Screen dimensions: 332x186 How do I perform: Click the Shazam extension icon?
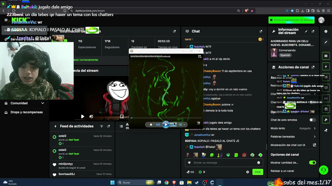tap(292, 11)
